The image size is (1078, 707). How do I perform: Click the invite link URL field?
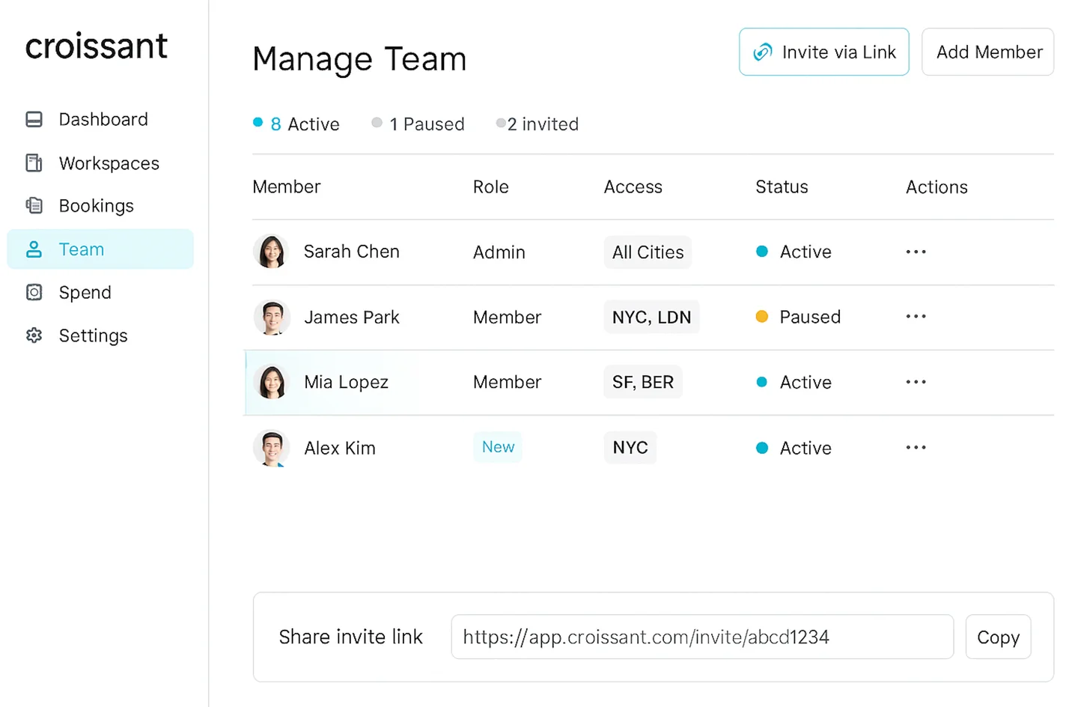click(x=702, y=637)
